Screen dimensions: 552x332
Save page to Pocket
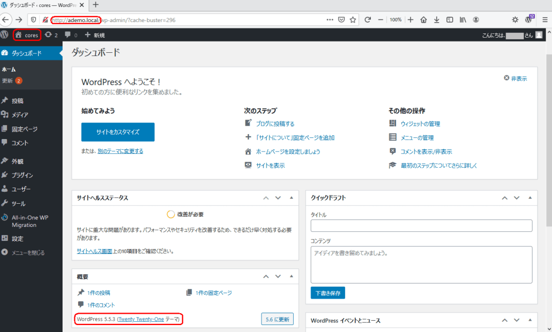coord(341,20)
